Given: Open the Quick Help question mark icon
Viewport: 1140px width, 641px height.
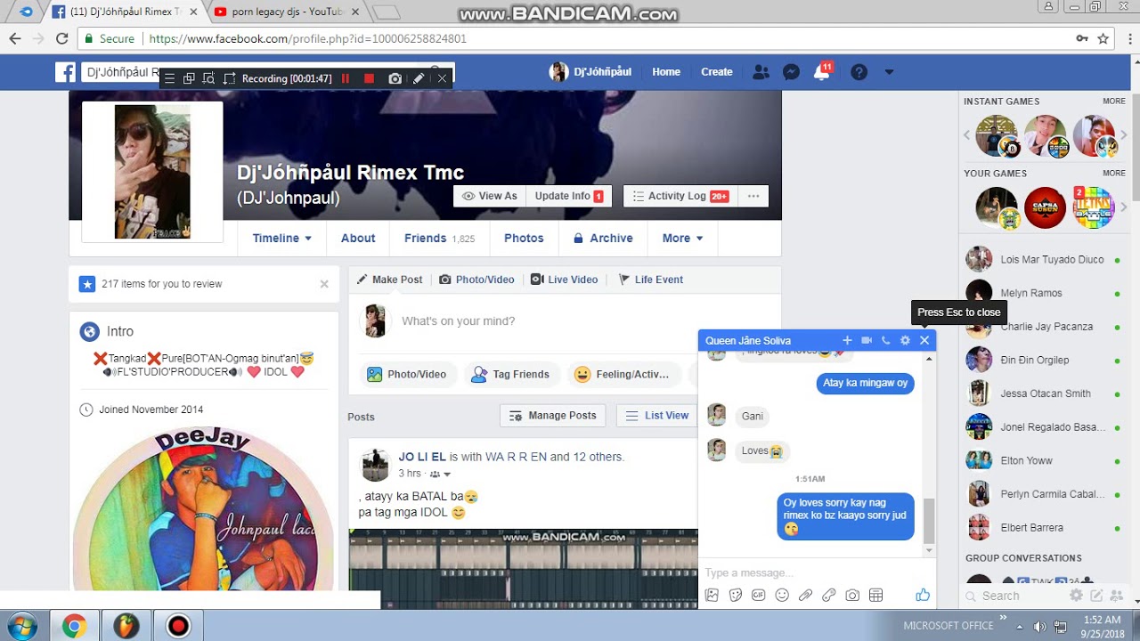Looking at the screenshot, I should (x=859, y=72).
